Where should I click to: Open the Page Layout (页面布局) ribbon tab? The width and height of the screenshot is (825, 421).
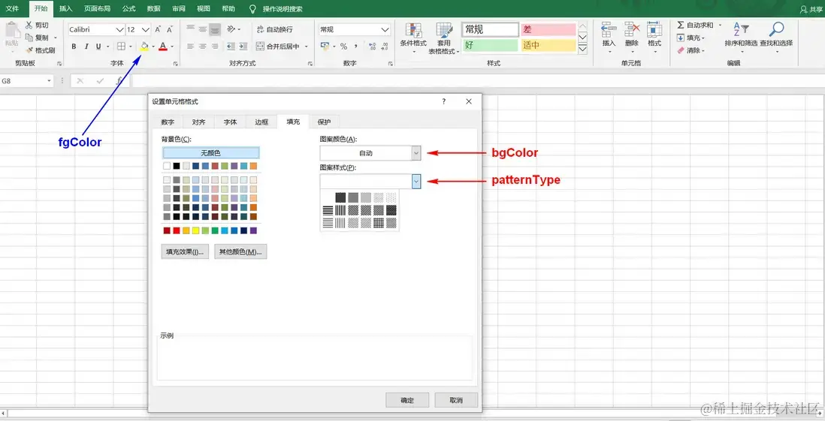[x=98, y=8]
